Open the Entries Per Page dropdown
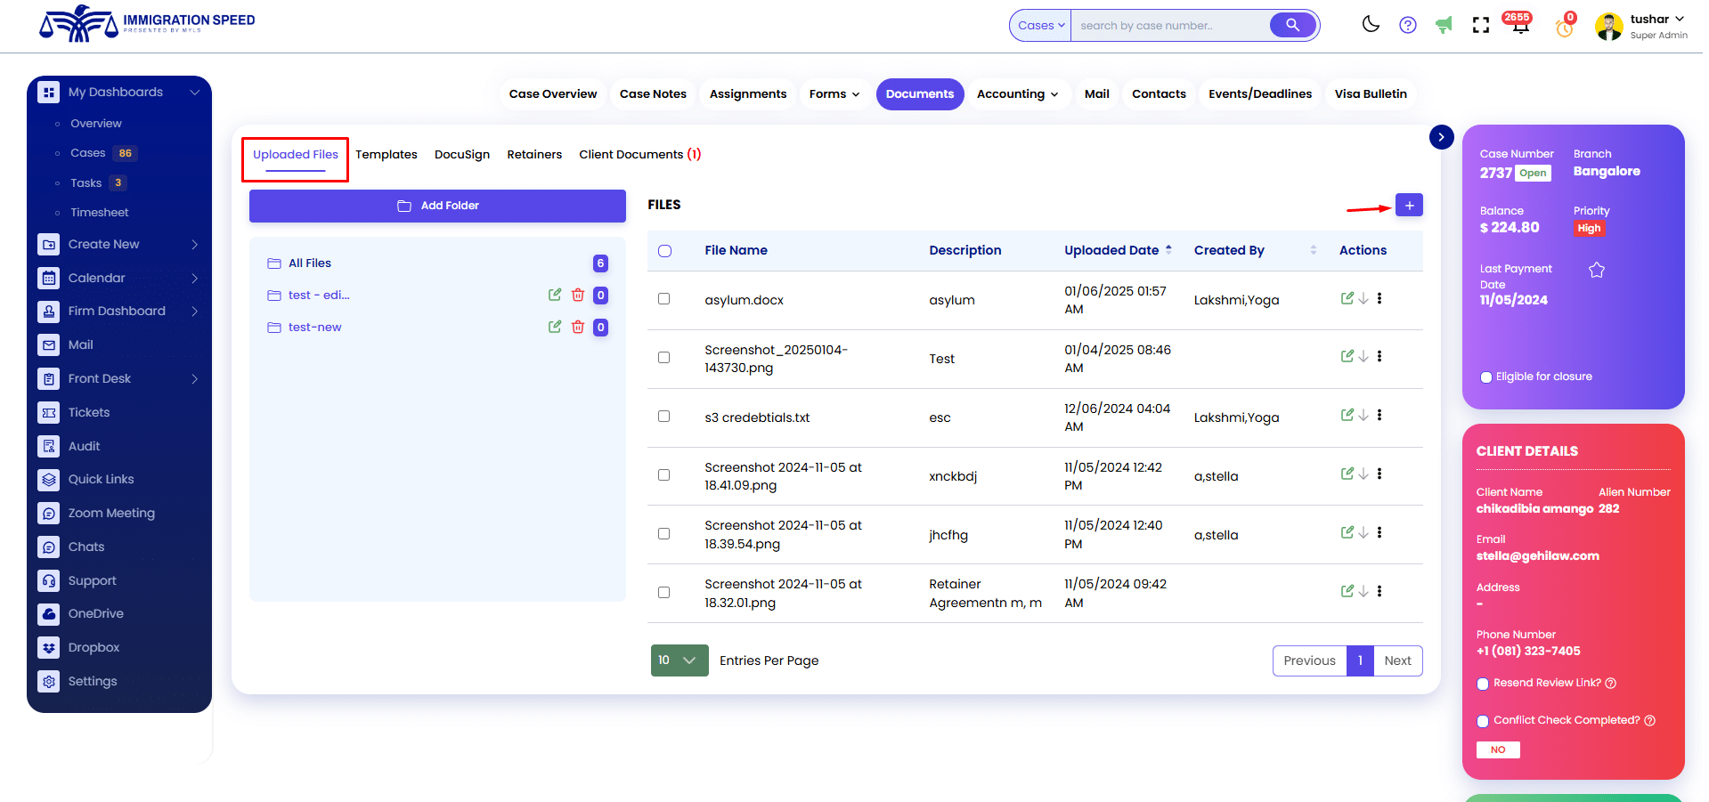Viewport: 1709px width, 802px height. click(679, 660)
